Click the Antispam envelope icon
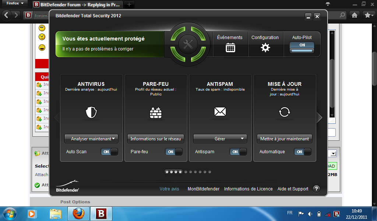 (x=220, y=112)
